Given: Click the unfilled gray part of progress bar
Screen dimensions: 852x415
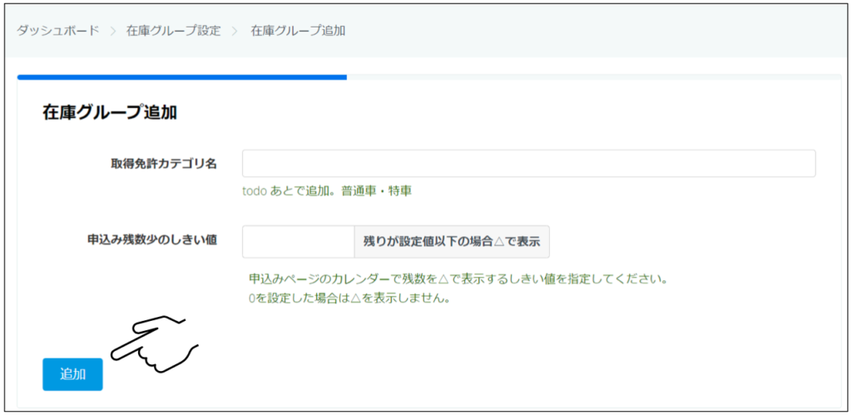Looking at the screenshot, I should (x=592, y=77).
